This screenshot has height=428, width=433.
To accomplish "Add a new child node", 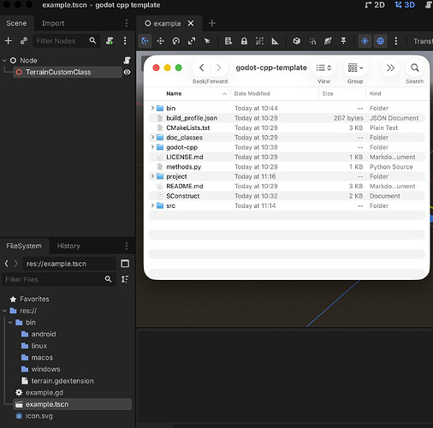I will [9, 41].
